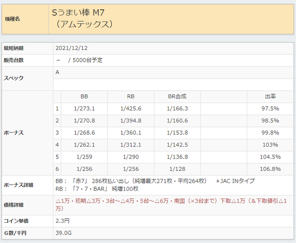Select the red price detail text '△1万・初期△3万'
296x243 pixels.
click(x=78, y=201)
